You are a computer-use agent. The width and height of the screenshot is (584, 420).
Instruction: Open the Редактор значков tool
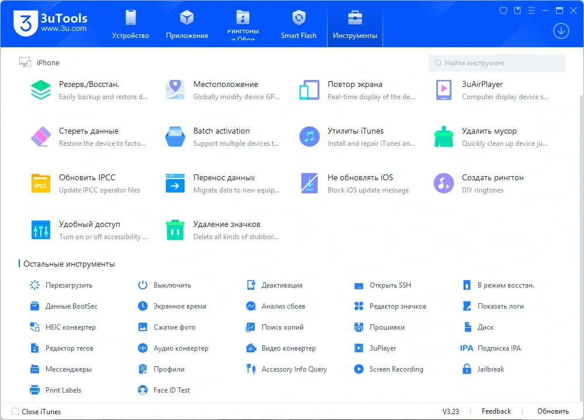(390, 306)
